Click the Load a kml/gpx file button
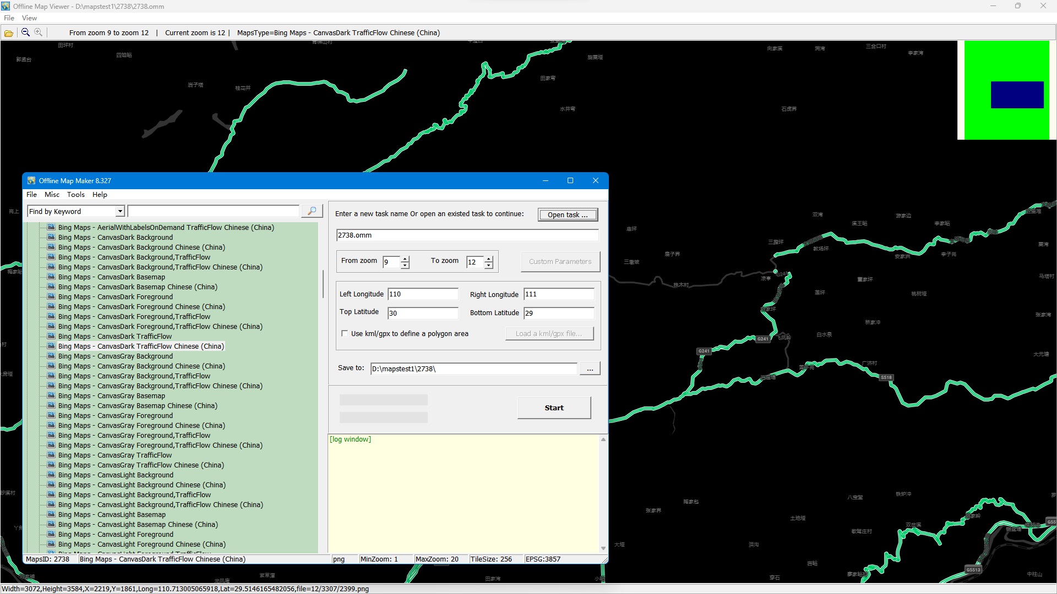This screenshot has width=1057, height=594. tap(549, 333)
